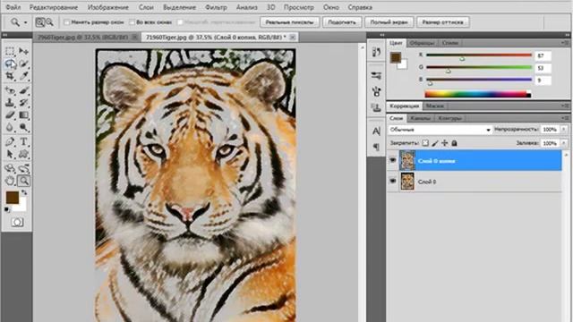
Task: Select the Path Selection tool
Action: (10, 154)
